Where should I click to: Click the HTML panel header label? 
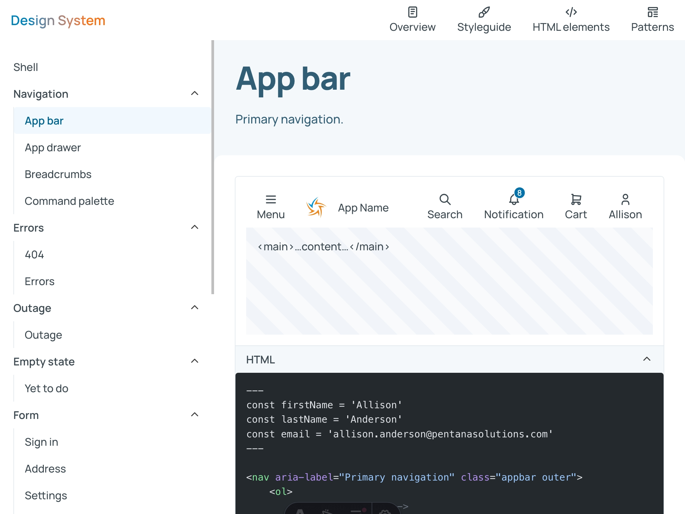[261, 360]
